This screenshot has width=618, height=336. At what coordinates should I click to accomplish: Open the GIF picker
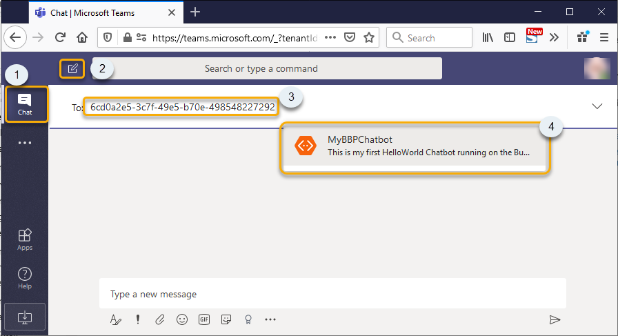[203, 319]
